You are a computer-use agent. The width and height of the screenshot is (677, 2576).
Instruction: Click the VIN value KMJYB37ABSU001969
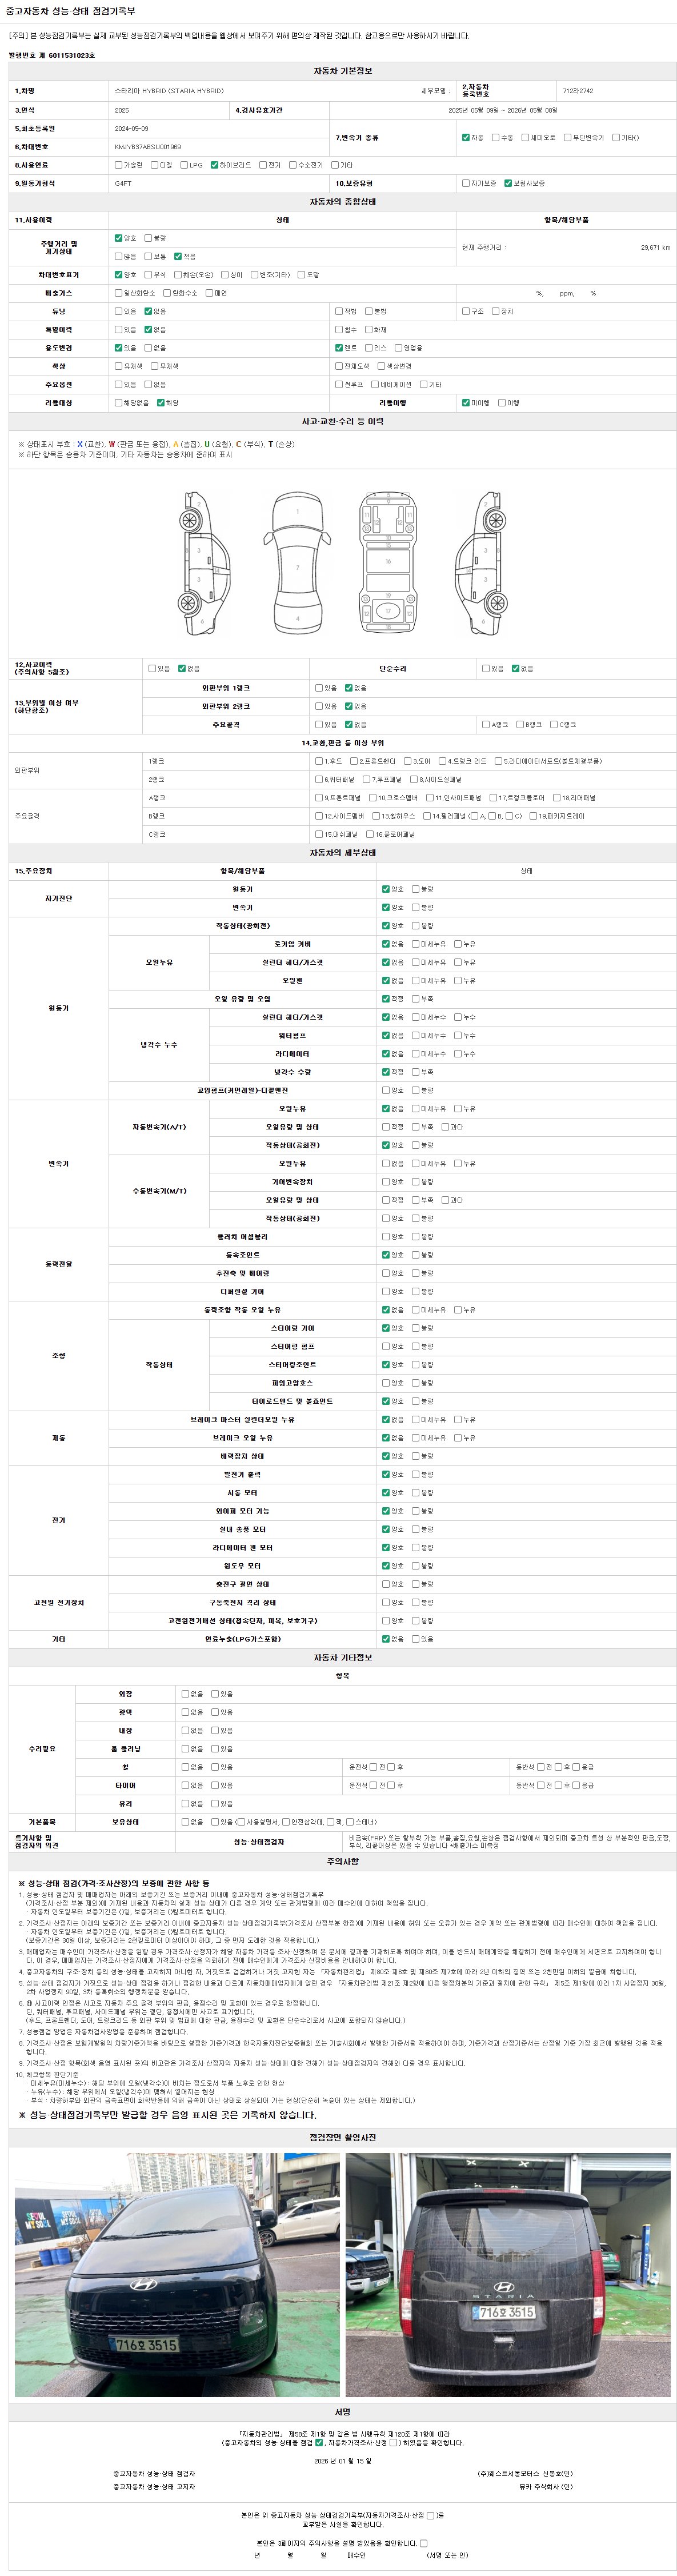click(x=148, y=147)
